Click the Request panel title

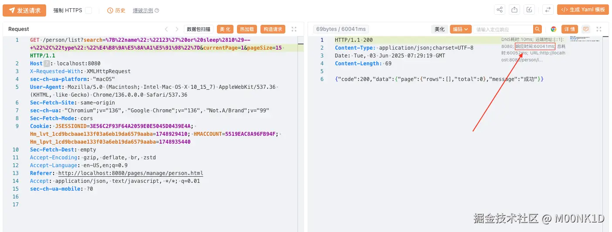[19, 29]
